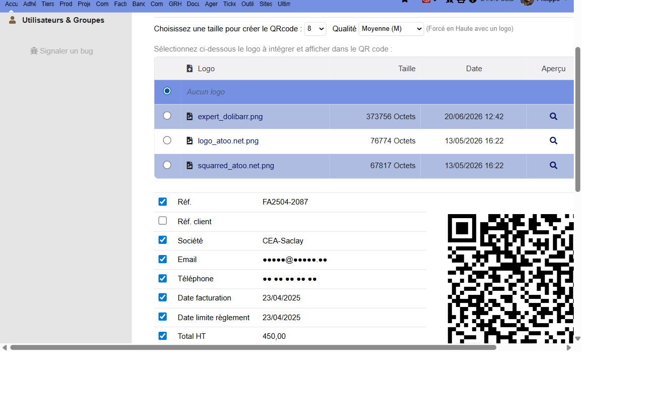This screenshot has width=647, height=406.
Task: Open the Accueil top menu
Action: coord(11,4)
